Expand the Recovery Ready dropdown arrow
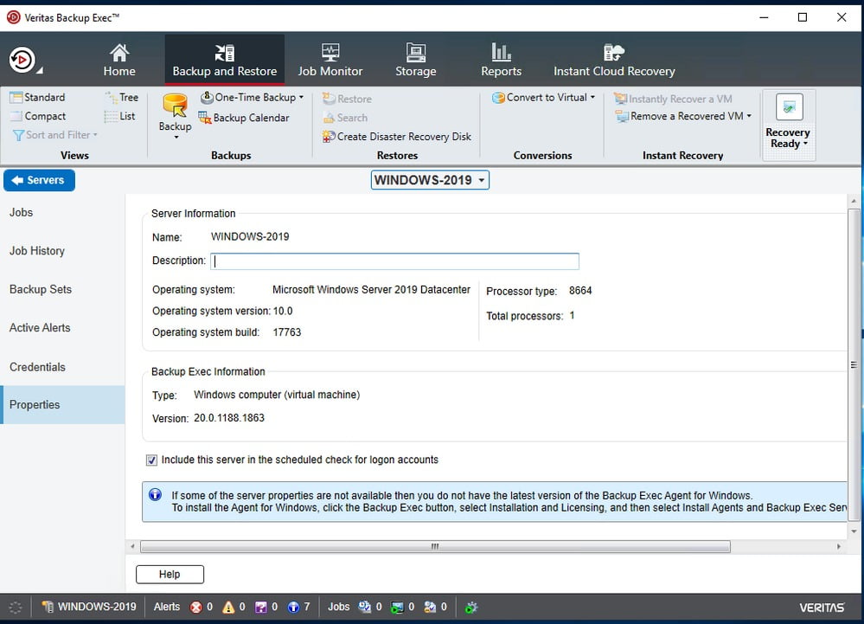Viewport: 864px width, 624px height. pyautogui.click(x=805, y=144)
